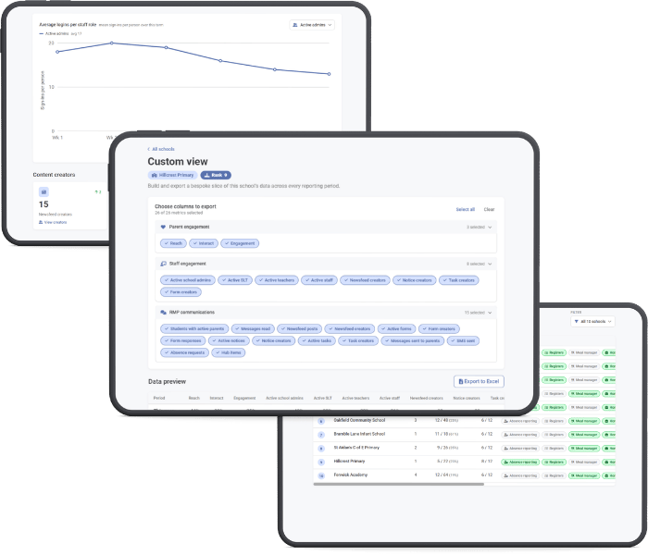Click rank badge 6 for Oakfield Community School
The height and width of the screenshot is (555, 648).
[321, 421]
